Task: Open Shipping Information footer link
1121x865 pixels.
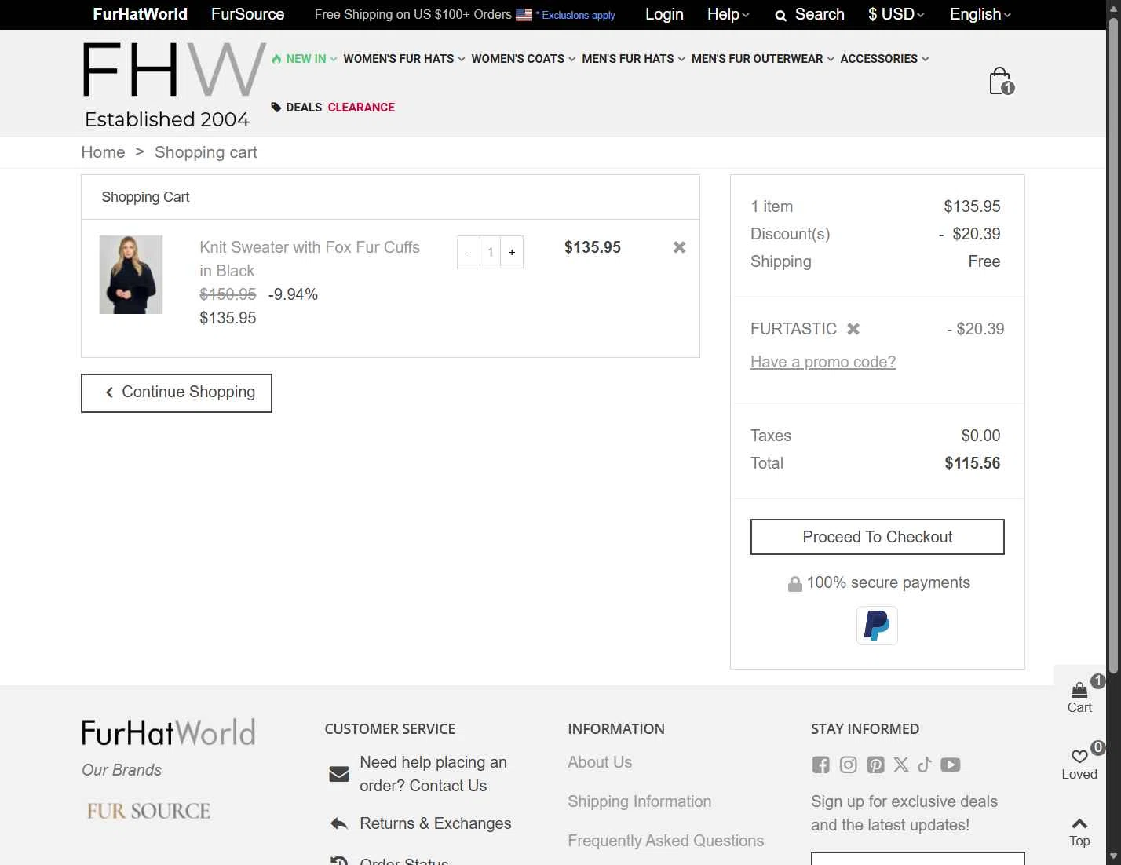Action: (640, 801)
